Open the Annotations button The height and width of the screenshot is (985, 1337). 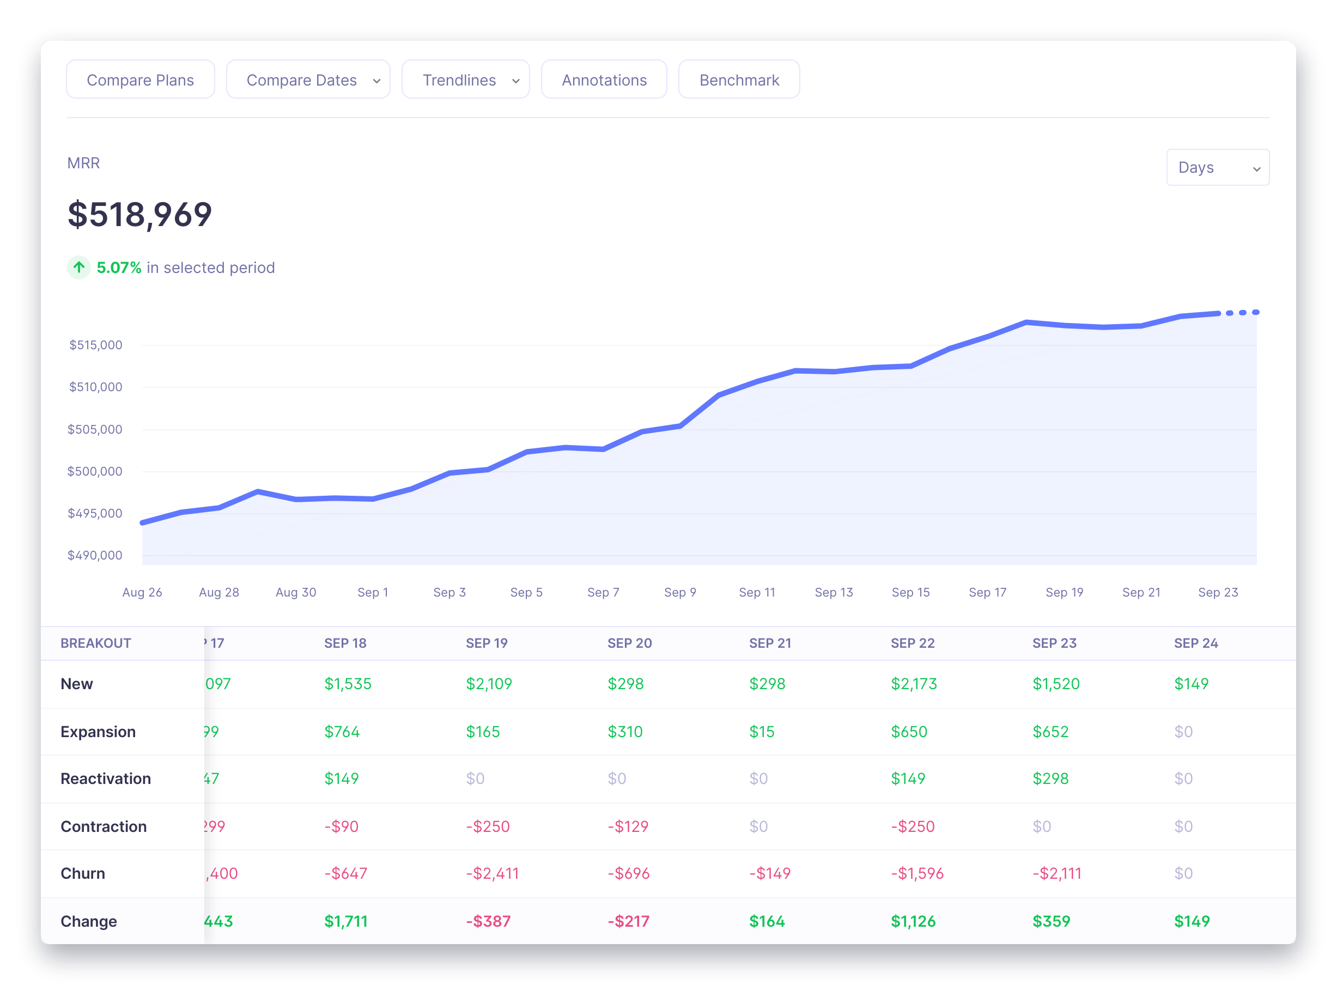(604, 80)
